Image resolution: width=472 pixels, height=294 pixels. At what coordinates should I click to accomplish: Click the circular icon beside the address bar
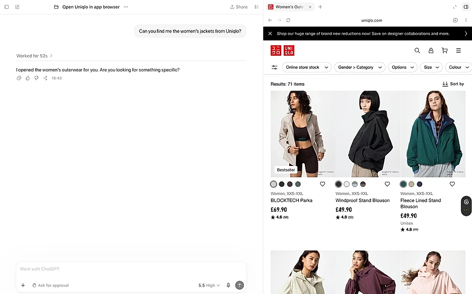tap(455, 20)
